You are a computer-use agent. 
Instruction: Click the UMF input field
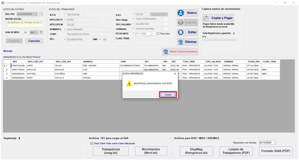108,40
